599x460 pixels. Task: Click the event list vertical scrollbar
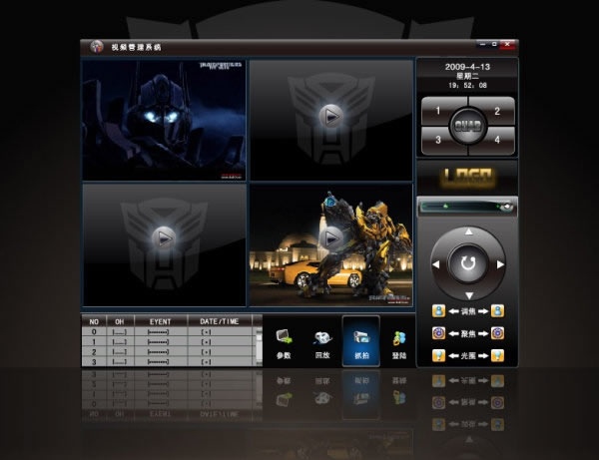(259, 346)
